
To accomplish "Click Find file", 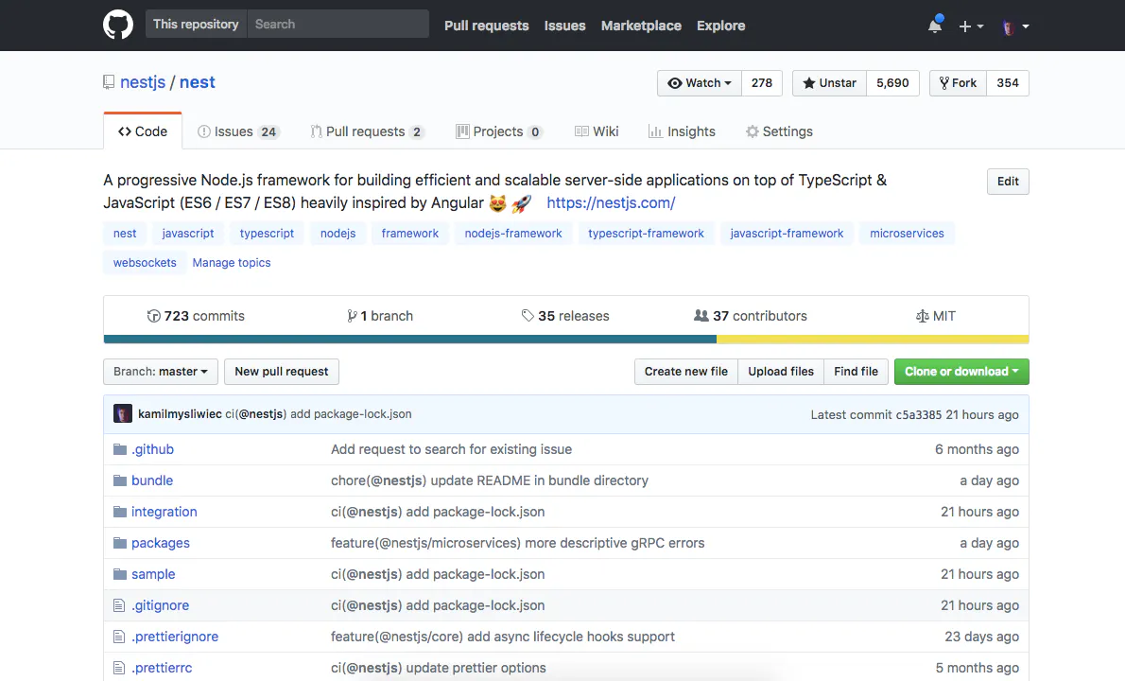I will (x=856, y=372).
